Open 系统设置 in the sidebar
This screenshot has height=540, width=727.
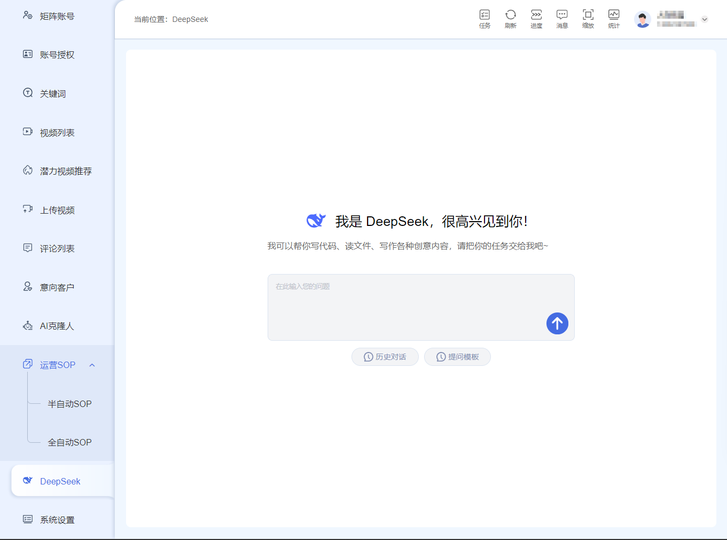pos(57,520)
